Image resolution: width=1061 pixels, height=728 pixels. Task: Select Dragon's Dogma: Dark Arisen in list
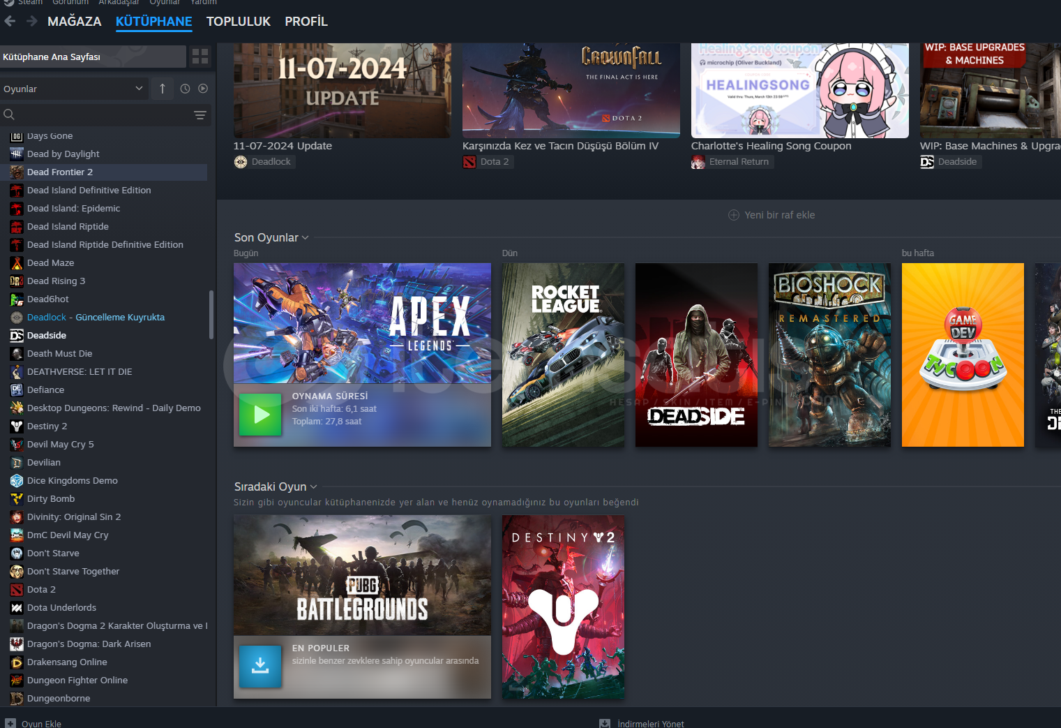[x=103, y=644]
